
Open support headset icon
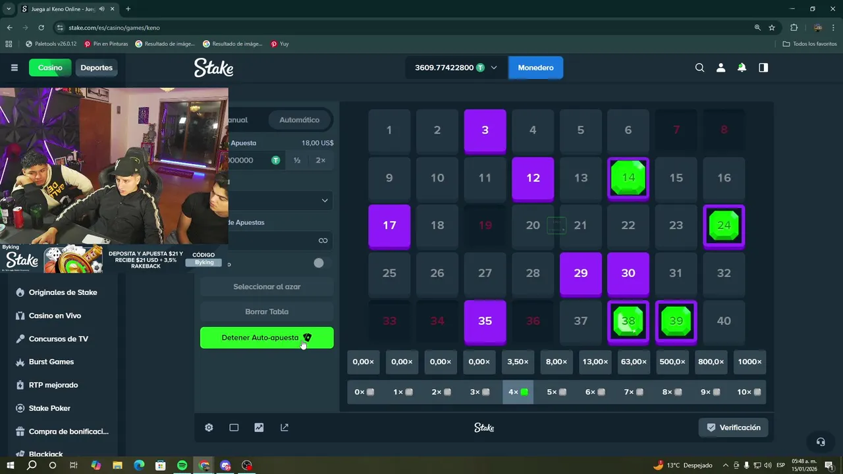pyautogui.click(x=821, y=442)
